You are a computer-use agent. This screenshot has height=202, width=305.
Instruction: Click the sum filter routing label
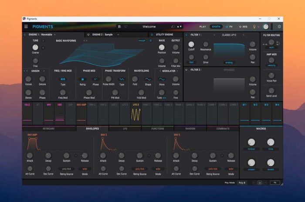pos(271,47)
